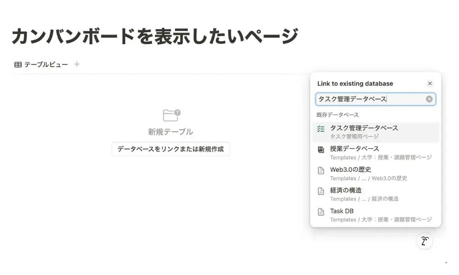Click the Link to existing database heading
Screen dimensions: 459x275
click(x=355, y=83)
